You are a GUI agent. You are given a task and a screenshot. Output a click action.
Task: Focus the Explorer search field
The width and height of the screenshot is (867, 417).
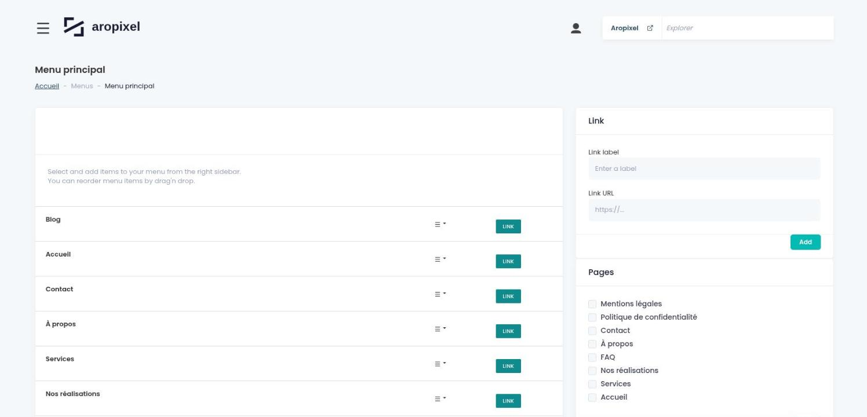point(747,28)
